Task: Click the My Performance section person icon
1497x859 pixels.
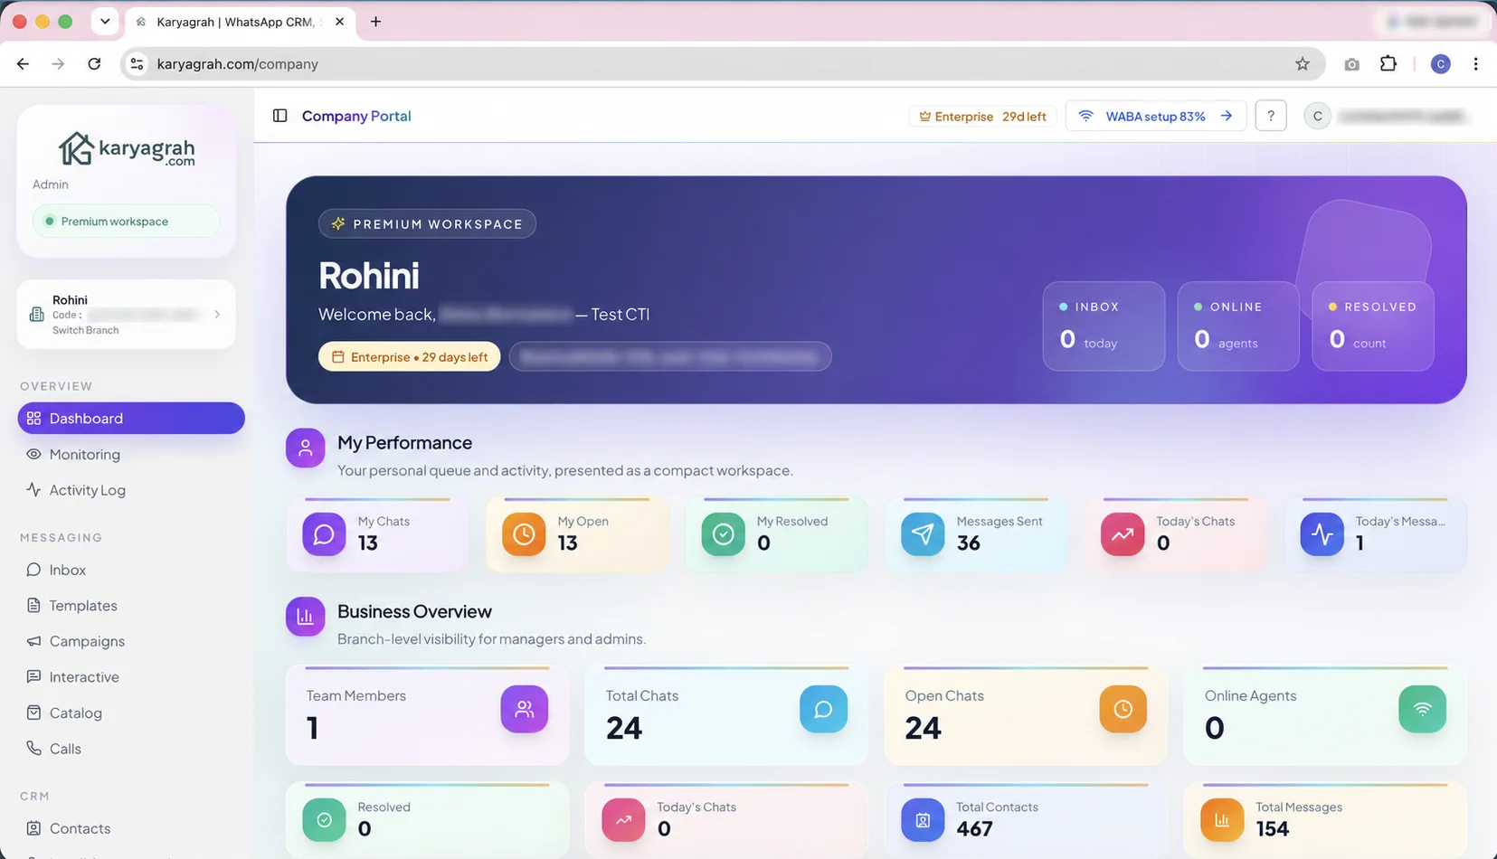Action: coord(306,448)
